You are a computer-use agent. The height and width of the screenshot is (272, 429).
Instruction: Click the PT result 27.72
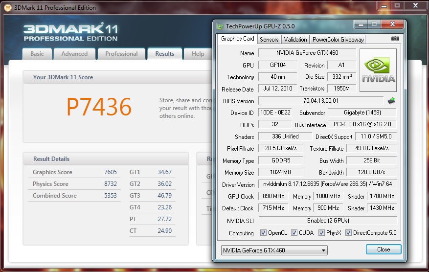[164, 219]
